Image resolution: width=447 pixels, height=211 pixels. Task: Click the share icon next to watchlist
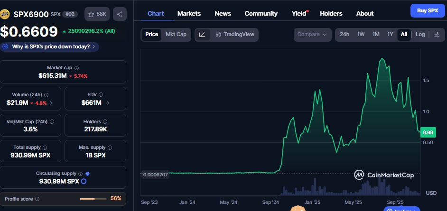pyautogui.click(x=119, y=14)
